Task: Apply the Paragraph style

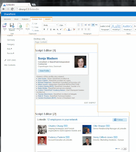Action: pos(105,27)
